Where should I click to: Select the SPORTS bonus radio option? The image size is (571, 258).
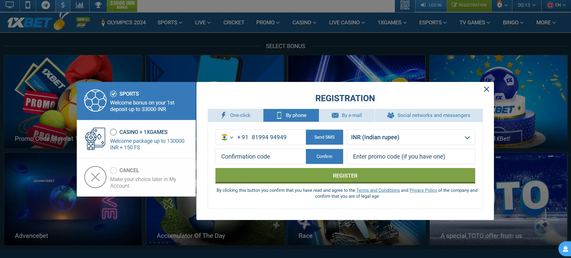(113, 94)
